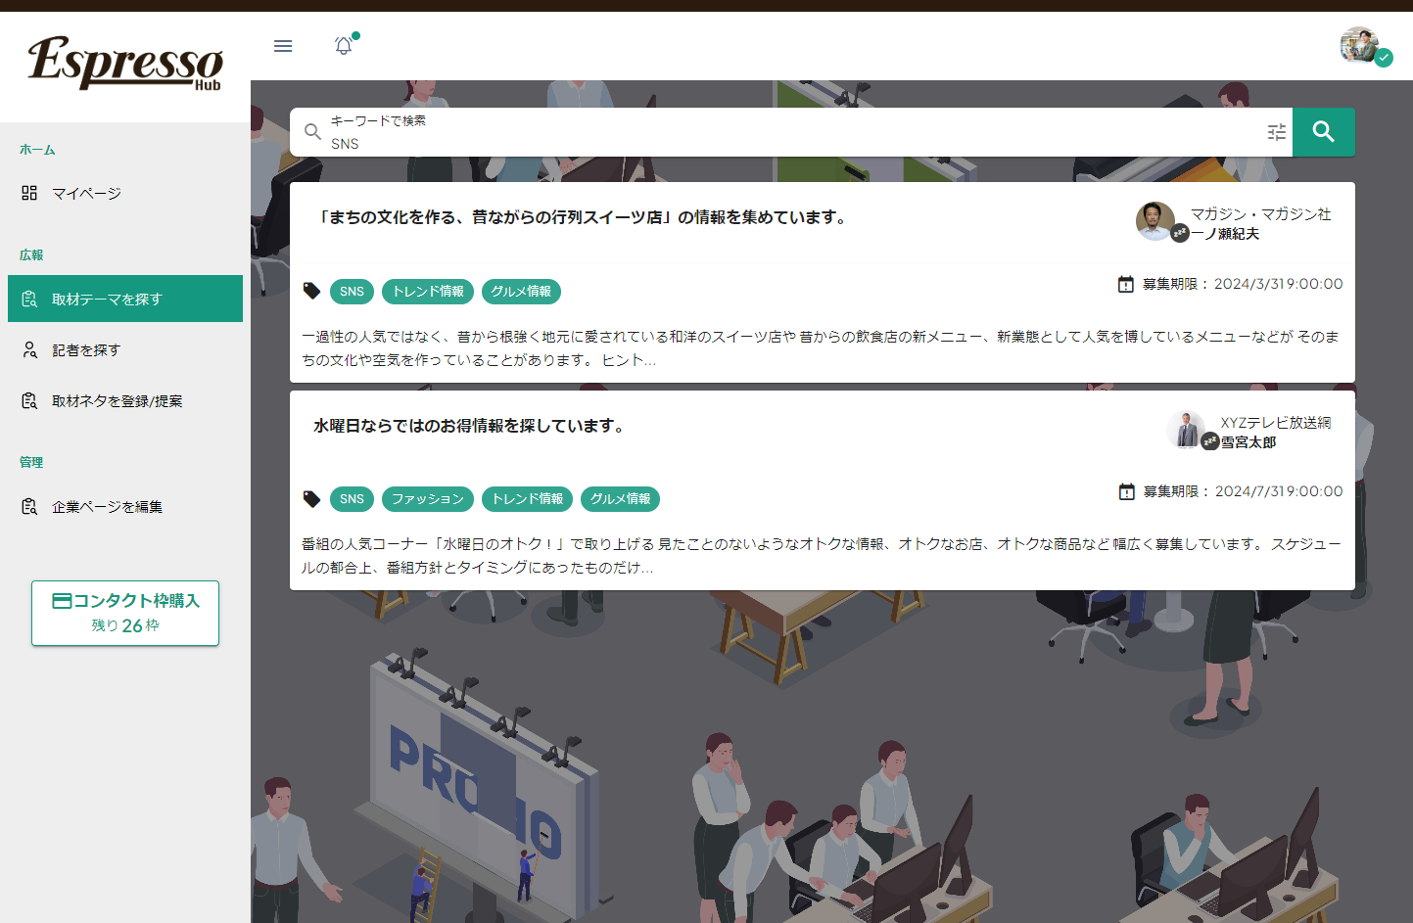Open search filter settings icon

[x=1276, y=131]
